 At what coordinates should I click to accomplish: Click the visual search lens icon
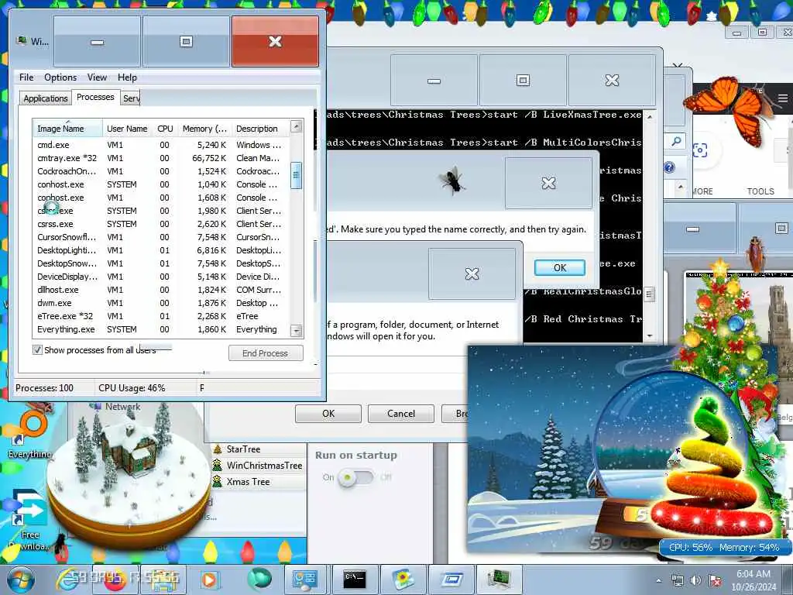(700, 150)
